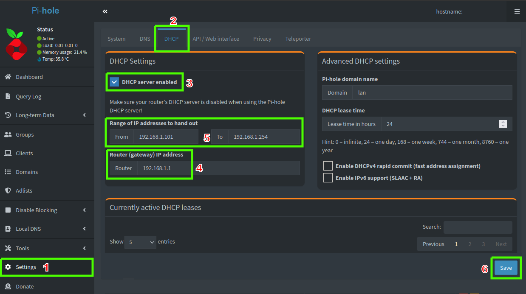
Task: Collapse sidebar with double-chevron icon
Action: click(105, 11)
